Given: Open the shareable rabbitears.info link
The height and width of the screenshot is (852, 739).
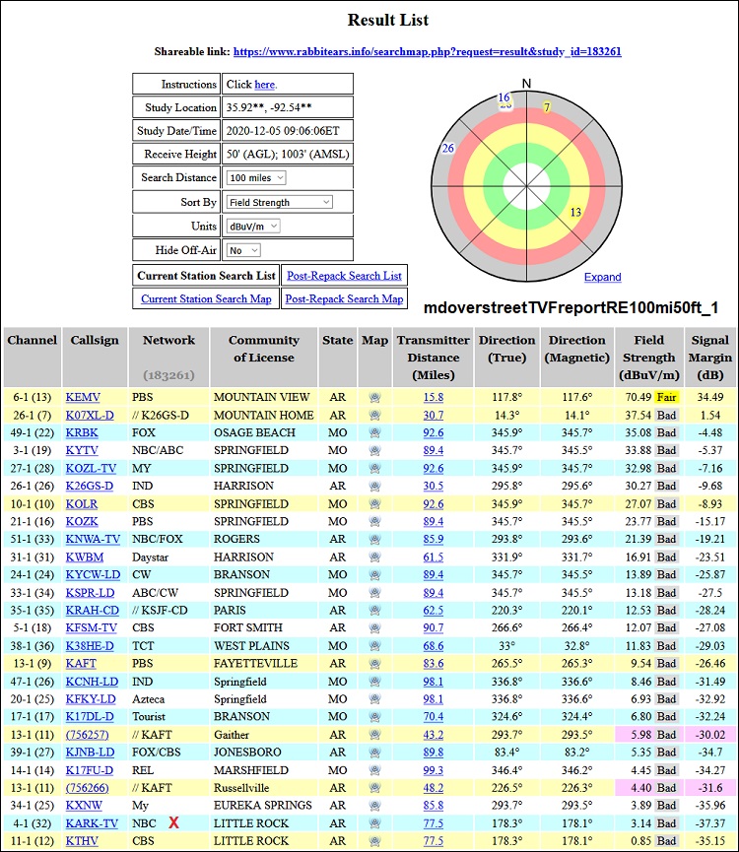Looking at the screenshot, I should pyautogui.click(x=427, y=51).
